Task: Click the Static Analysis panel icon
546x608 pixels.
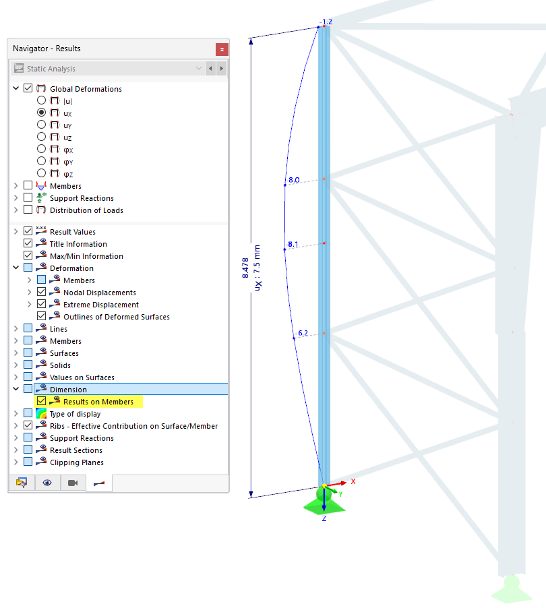Action: pyautogui.click(x=19, y=68)
